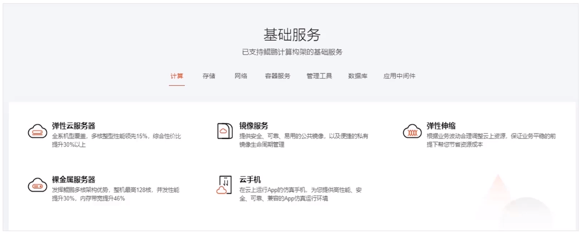Open the 弹性伸缩 title link
The image size is (580, 234).
point(441,126)
